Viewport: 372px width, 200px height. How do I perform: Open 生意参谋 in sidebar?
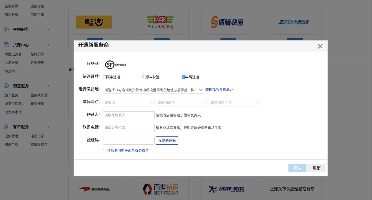click(x=11, y=6)
